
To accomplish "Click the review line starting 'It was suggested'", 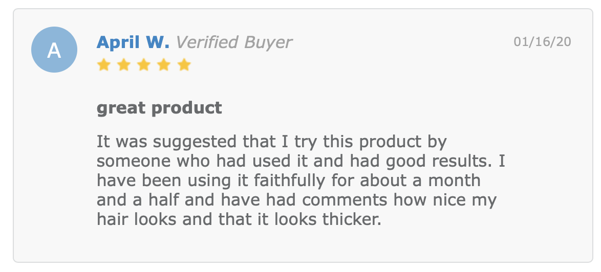I will (x=272, y=142).
